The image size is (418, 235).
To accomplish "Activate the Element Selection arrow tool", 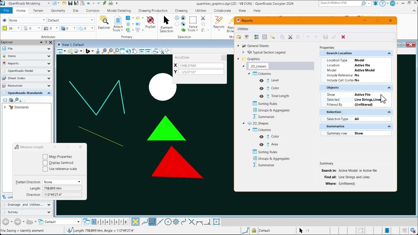I will 166,24.
